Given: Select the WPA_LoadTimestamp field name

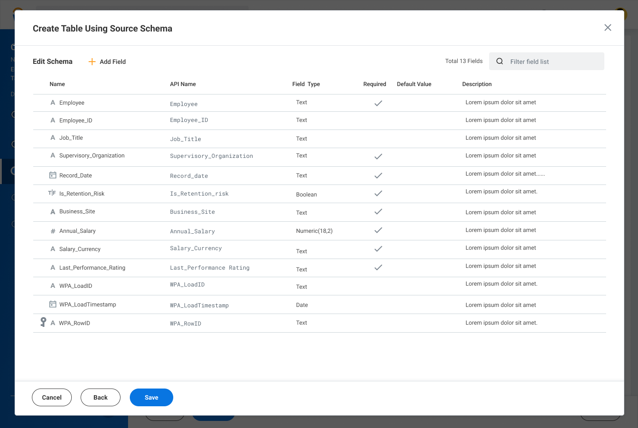Looking at the screenshot, I should coord(88,304).
